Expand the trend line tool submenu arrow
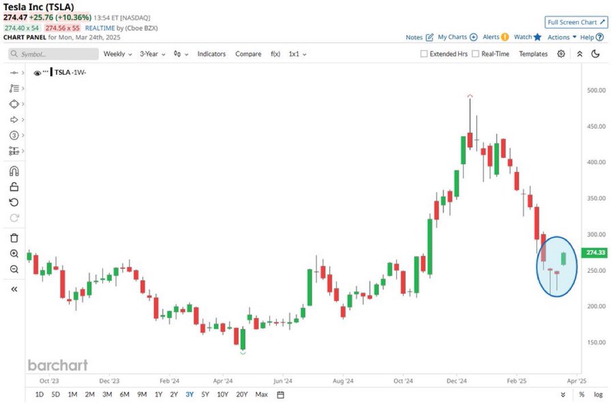613x406 pixels. [x=23, y=73]
